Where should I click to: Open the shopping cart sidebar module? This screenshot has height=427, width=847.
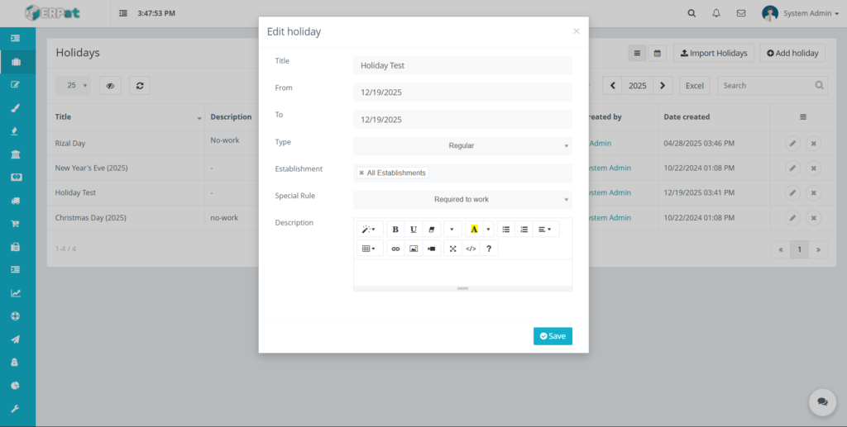(16, 224)
